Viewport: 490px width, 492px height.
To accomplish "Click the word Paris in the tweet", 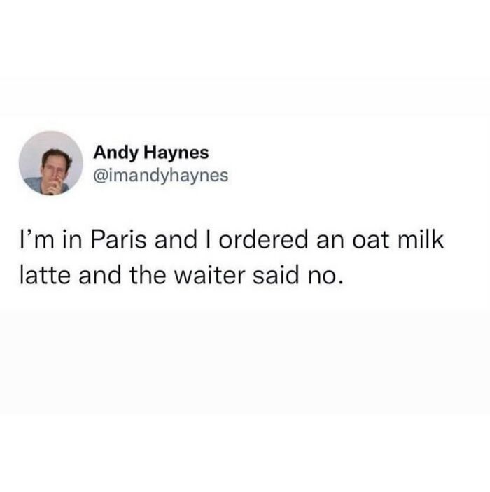I will pyautogui.click(x=119, y=240).
